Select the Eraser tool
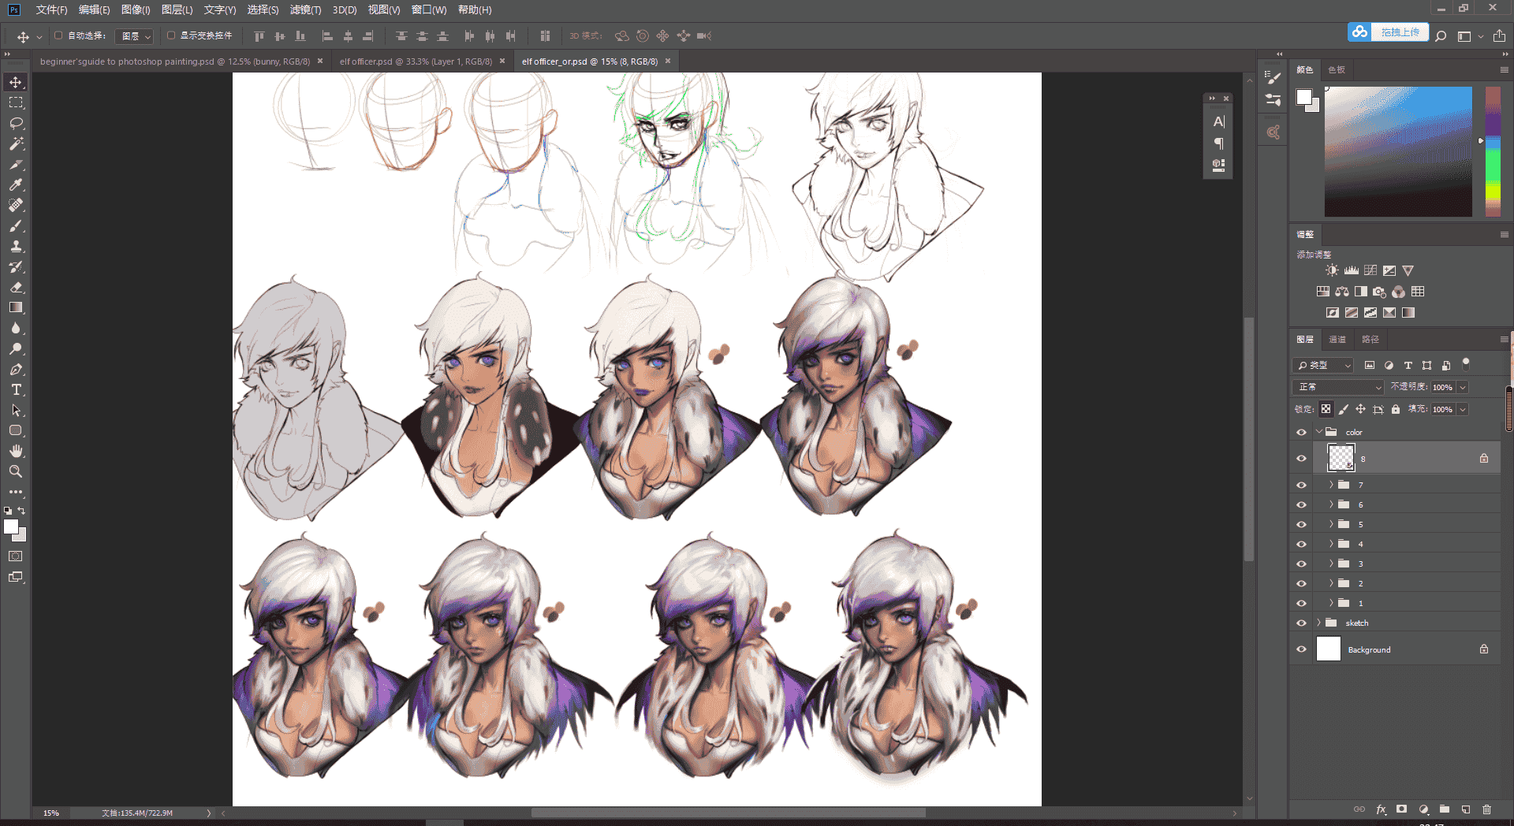This screenshot has height=826, width=1514. pyautogui.click(x=16, y=287)
